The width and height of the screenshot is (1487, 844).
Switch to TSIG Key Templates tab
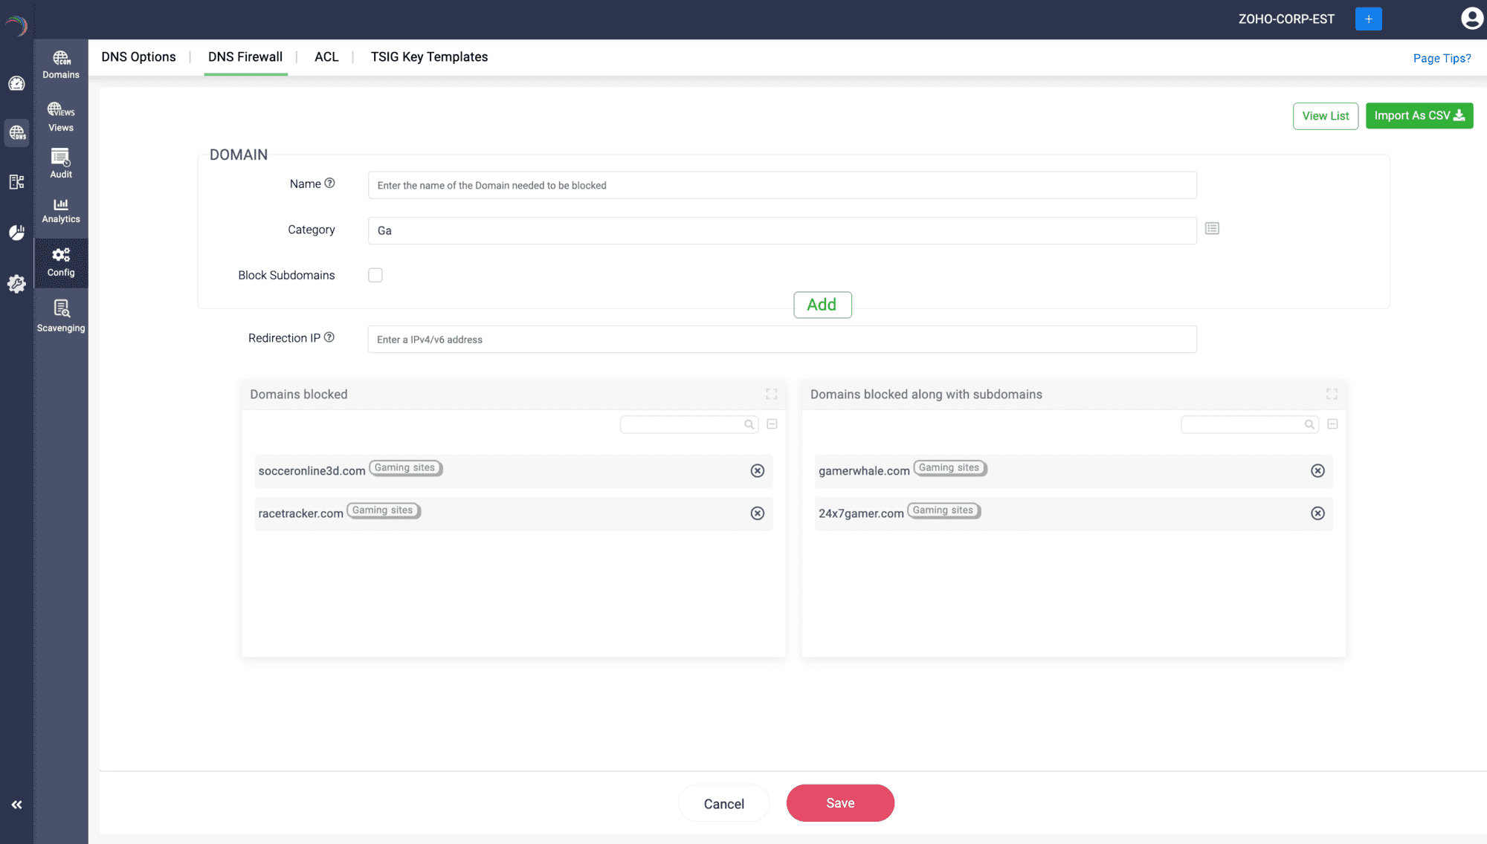[429, 57]
